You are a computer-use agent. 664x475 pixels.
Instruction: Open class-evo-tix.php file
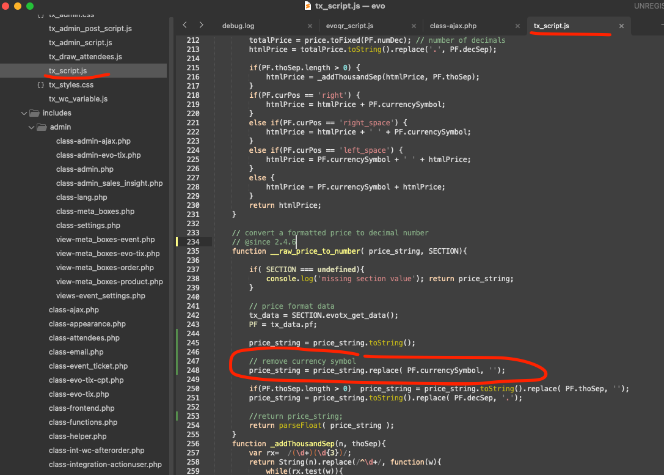point(79,394)
